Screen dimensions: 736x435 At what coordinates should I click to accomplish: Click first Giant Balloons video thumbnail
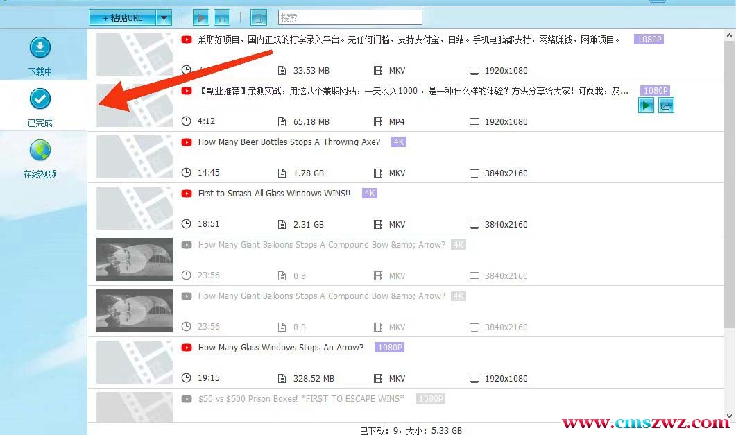pos(135,259)
